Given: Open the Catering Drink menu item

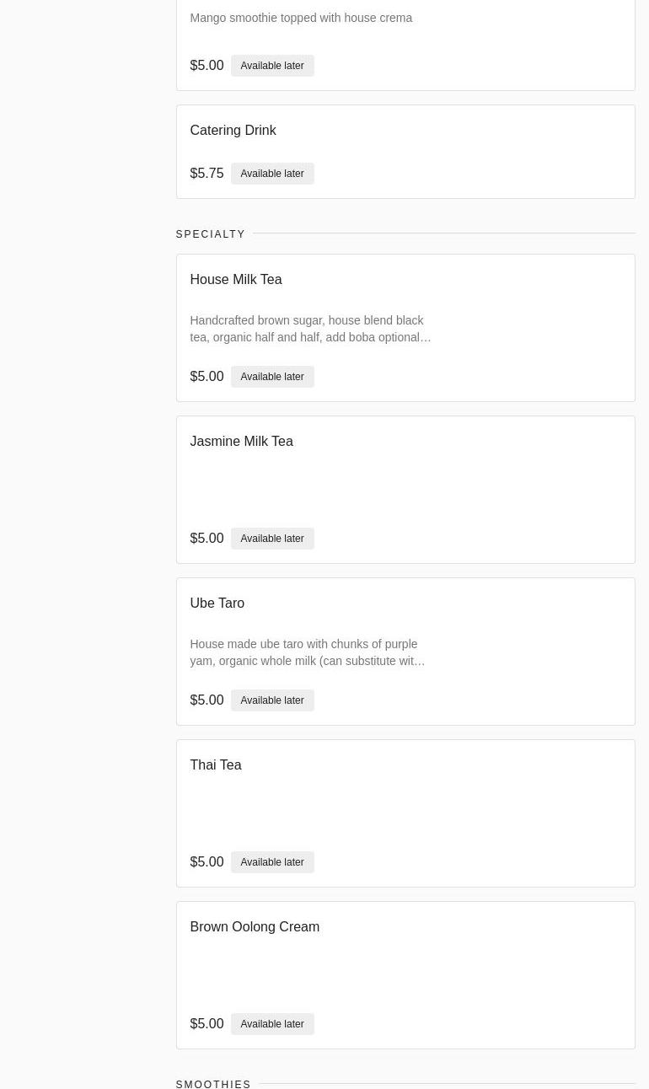Looking at the screenshot, I should click(x=233, y=131).
